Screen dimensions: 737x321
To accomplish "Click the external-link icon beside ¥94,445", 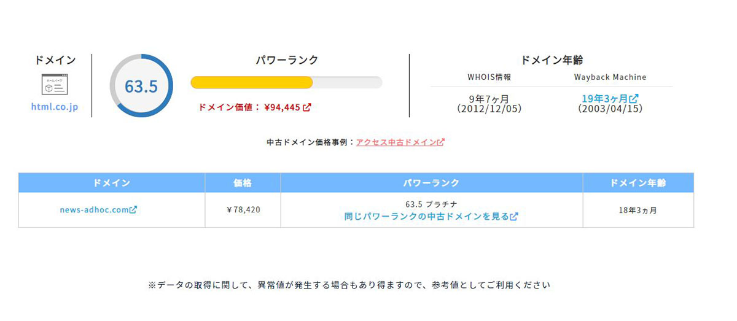I will pos(307,107).
